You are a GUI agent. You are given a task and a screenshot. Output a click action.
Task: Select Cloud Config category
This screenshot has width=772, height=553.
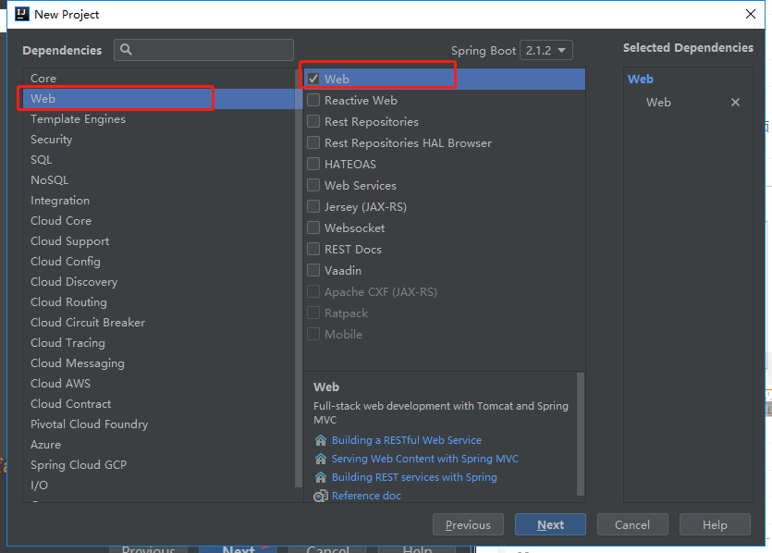tap(158, 262)
